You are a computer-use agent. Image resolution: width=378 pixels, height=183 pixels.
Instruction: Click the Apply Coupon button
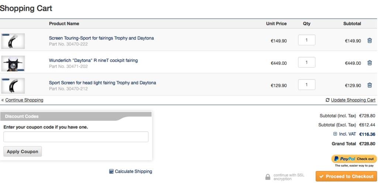[x=23, y=151]
